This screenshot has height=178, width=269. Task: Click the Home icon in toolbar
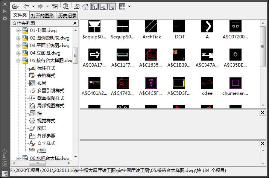point(85,6)
